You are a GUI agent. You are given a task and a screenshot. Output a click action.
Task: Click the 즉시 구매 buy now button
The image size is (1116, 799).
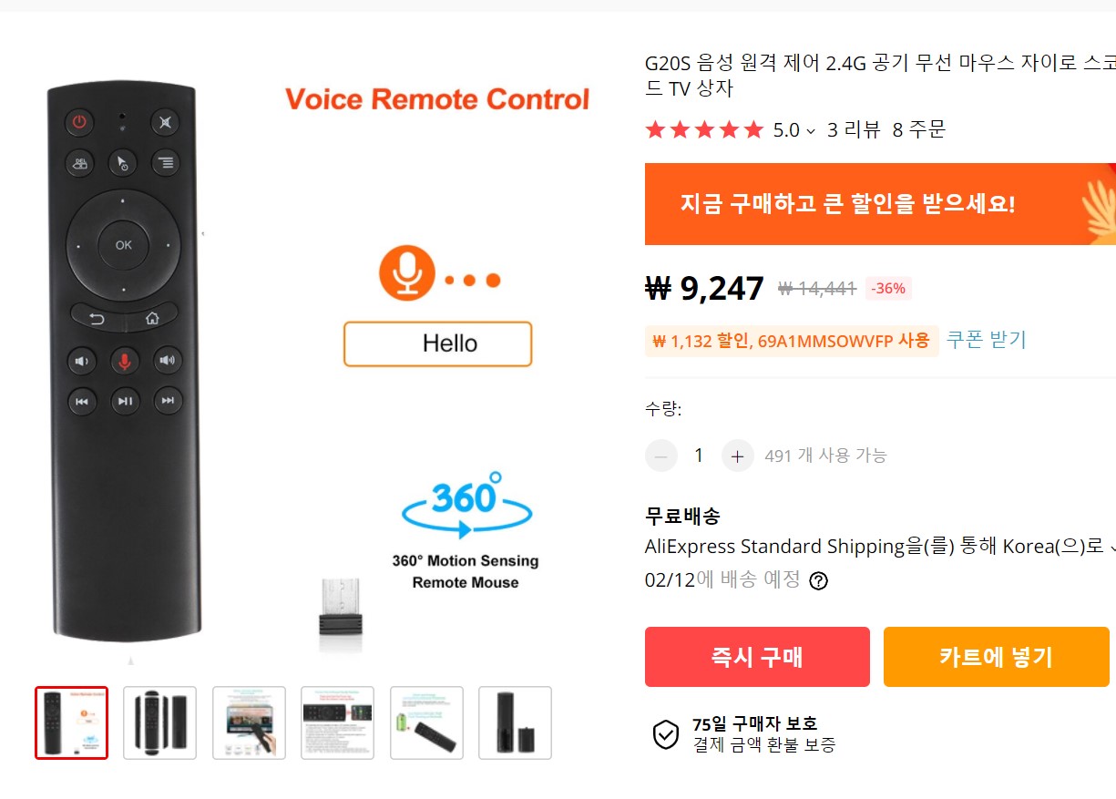pos(757,657)
